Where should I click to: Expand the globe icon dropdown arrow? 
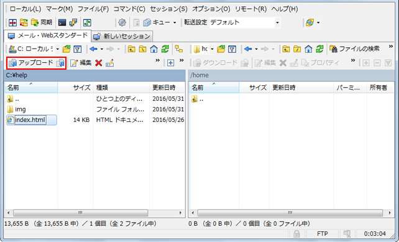tap(318, 22)
